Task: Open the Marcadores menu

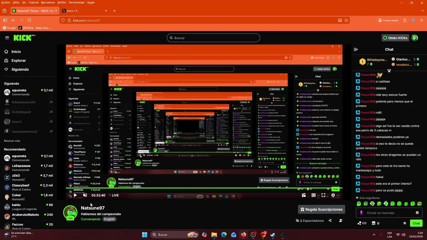Action: [48, 2]
